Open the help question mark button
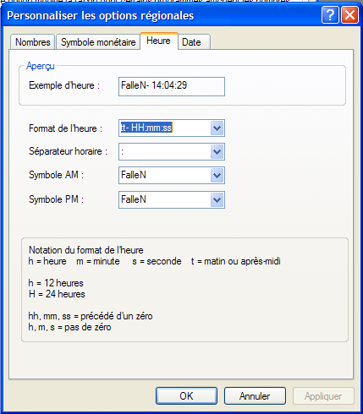Image resolution: width=363 pixels, height=414 pixels. click(330, 15)
